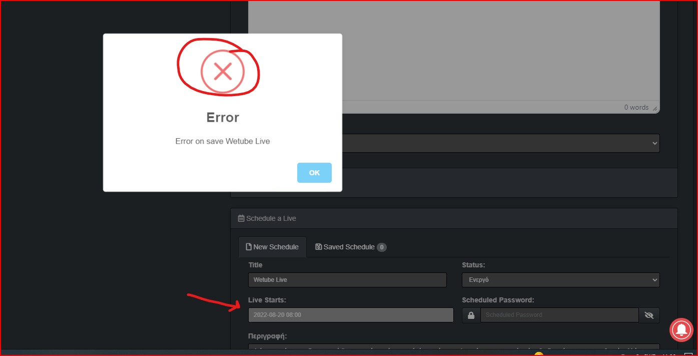Click the Error on save Wetube Live message
This screenshot has width=698, height=356.
pyautogui.click(x=223, y=141)
